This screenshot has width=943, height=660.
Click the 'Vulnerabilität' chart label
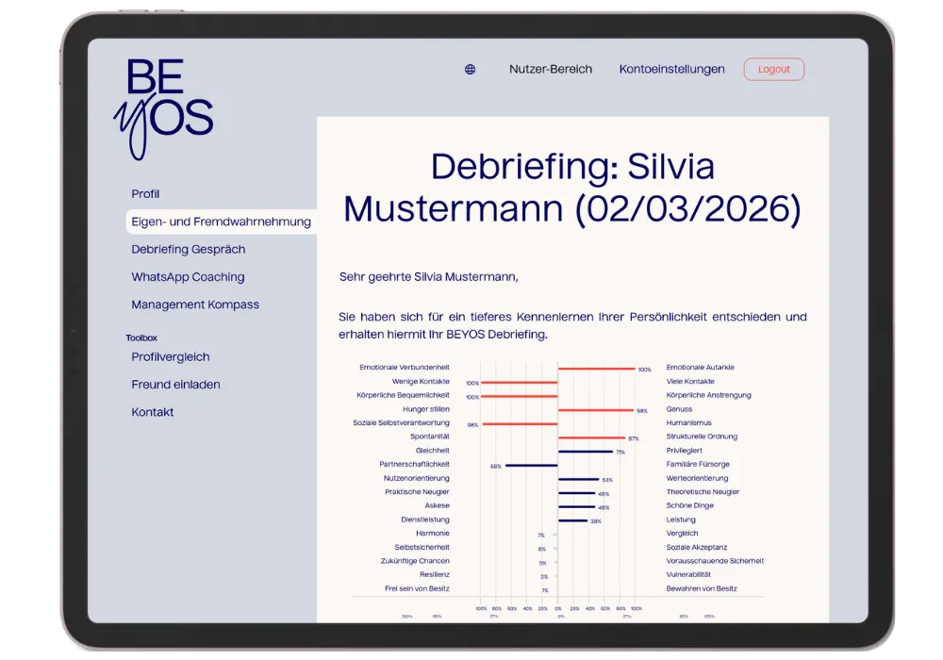tap(688, 574)
